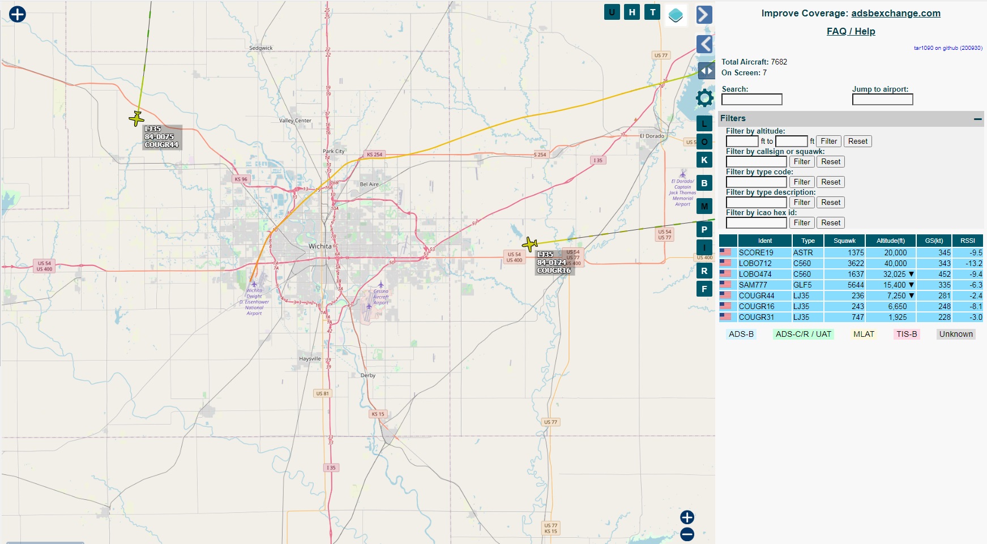Focus the icao hex id filter field
Screen dimensions: 987x544
tap(757, 223)
